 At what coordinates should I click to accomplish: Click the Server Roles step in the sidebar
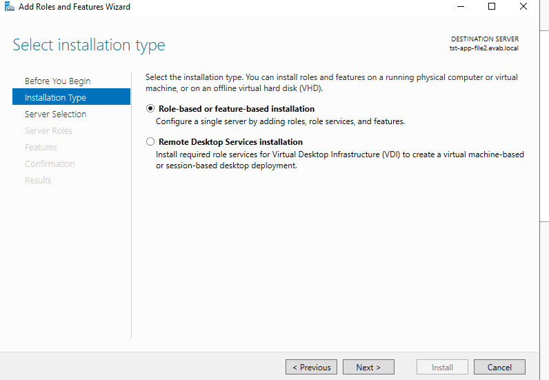click(x=48, y=130)
